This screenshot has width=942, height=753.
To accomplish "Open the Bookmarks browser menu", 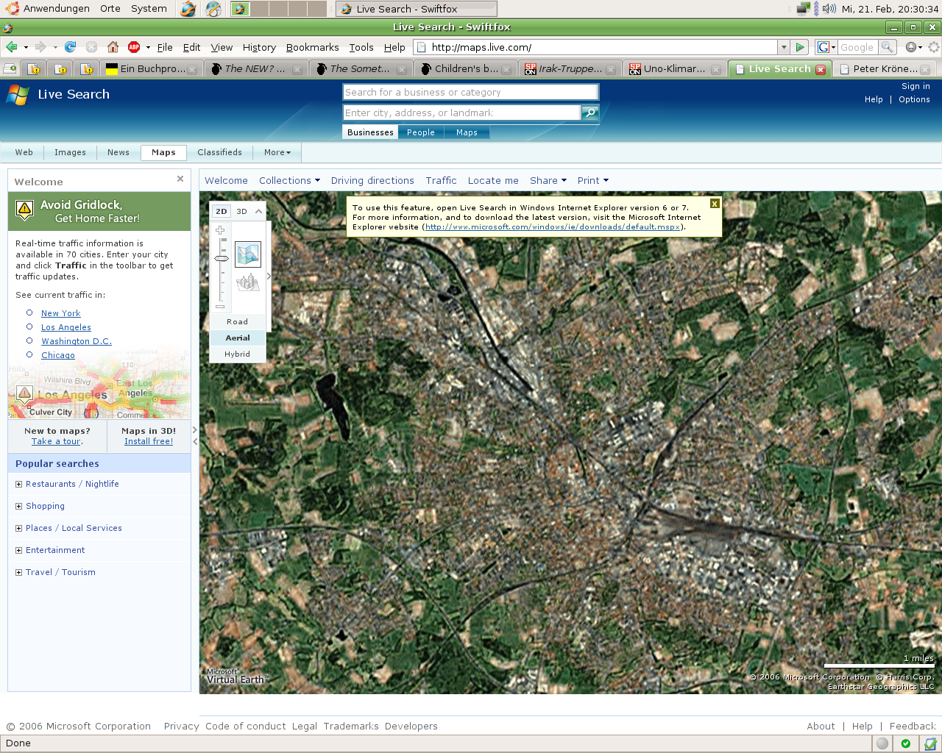I will (313, 47).
